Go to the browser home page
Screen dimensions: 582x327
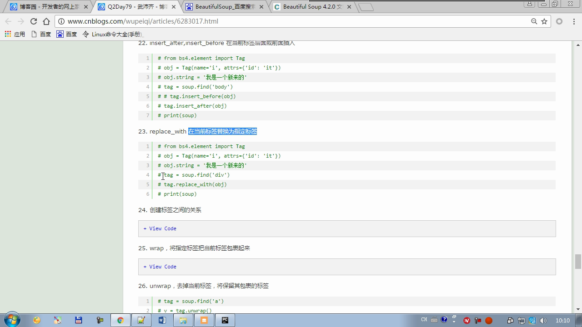(x=46, y=21)
